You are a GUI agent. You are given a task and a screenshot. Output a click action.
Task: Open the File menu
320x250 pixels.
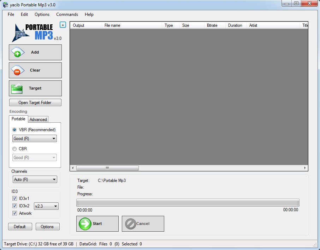[x=11, y=14]
